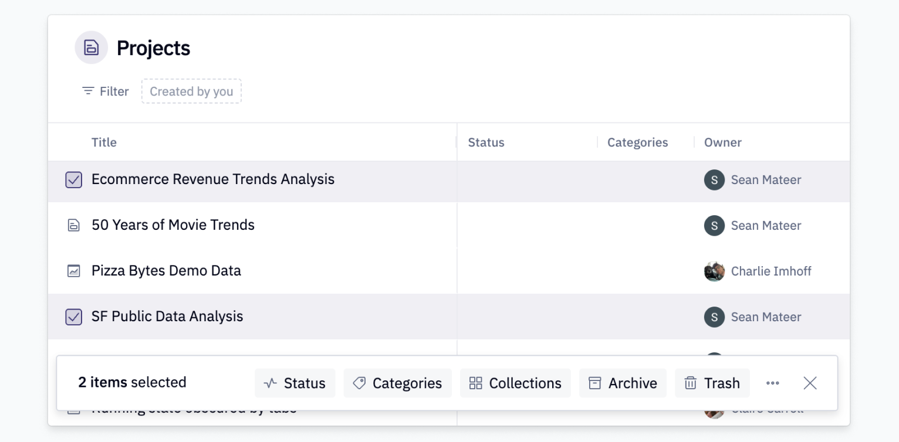Screen dimensions: 899x442
Task: Click Sean Mateer avatar in SF Public Data row
Action: (x=714, y=317)
